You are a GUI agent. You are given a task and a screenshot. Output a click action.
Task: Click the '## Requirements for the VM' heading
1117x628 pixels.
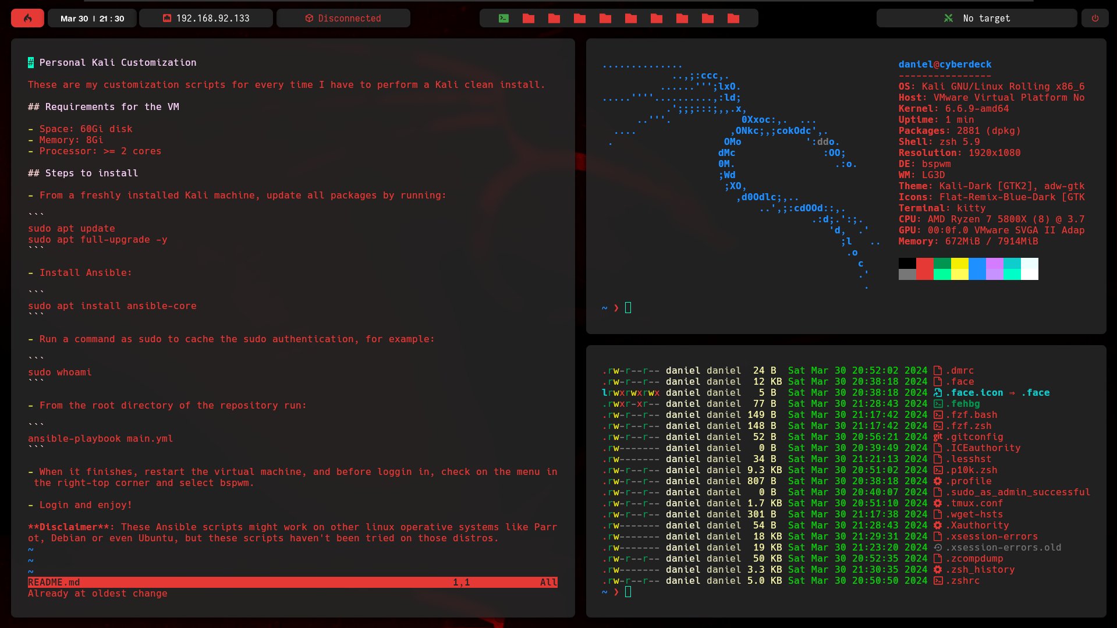pos(104,107)
